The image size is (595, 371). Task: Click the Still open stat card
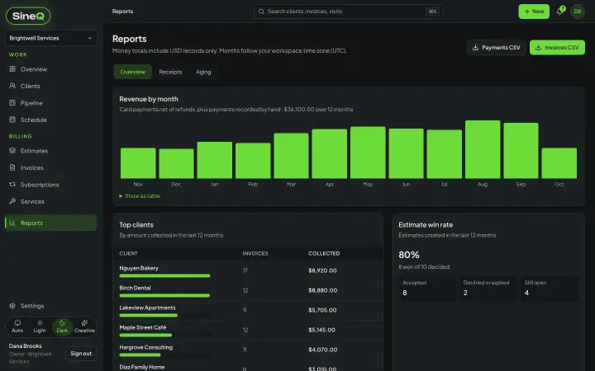click(549, 288)
